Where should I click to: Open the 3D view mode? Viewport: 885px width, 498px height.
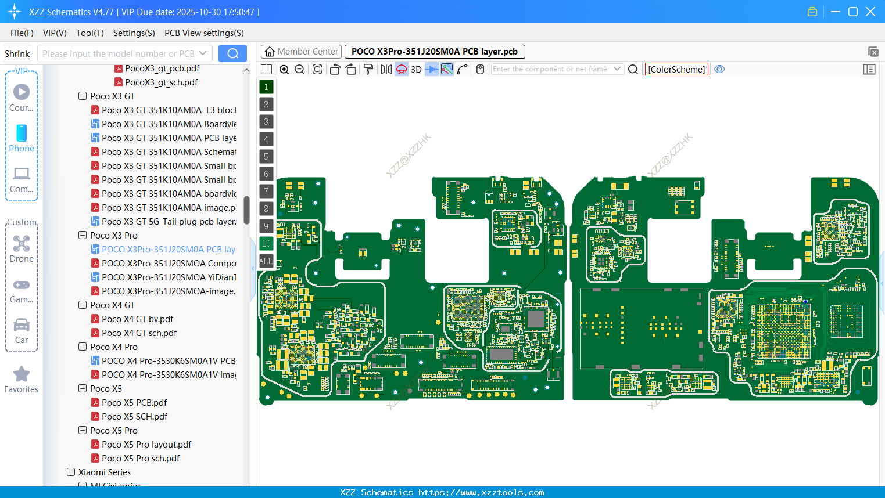415,69
